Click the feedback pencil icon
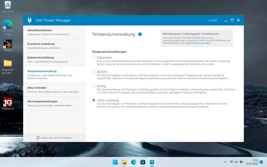This screenshot has height=167, width=267. [38, 138]
